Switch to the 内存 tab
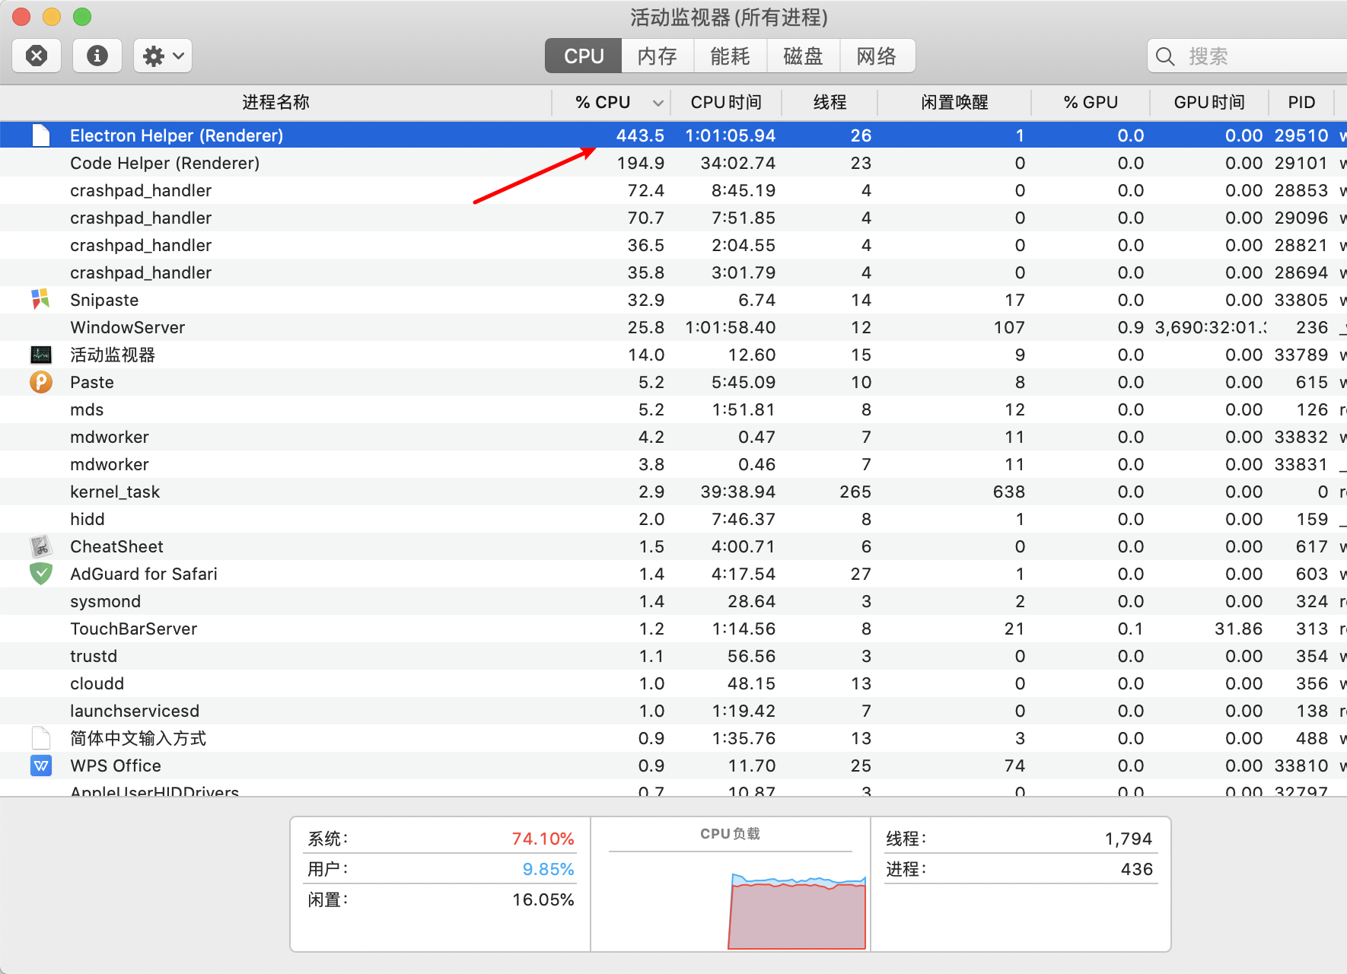This screenshot has width=1347, height=974. [656, 55]
